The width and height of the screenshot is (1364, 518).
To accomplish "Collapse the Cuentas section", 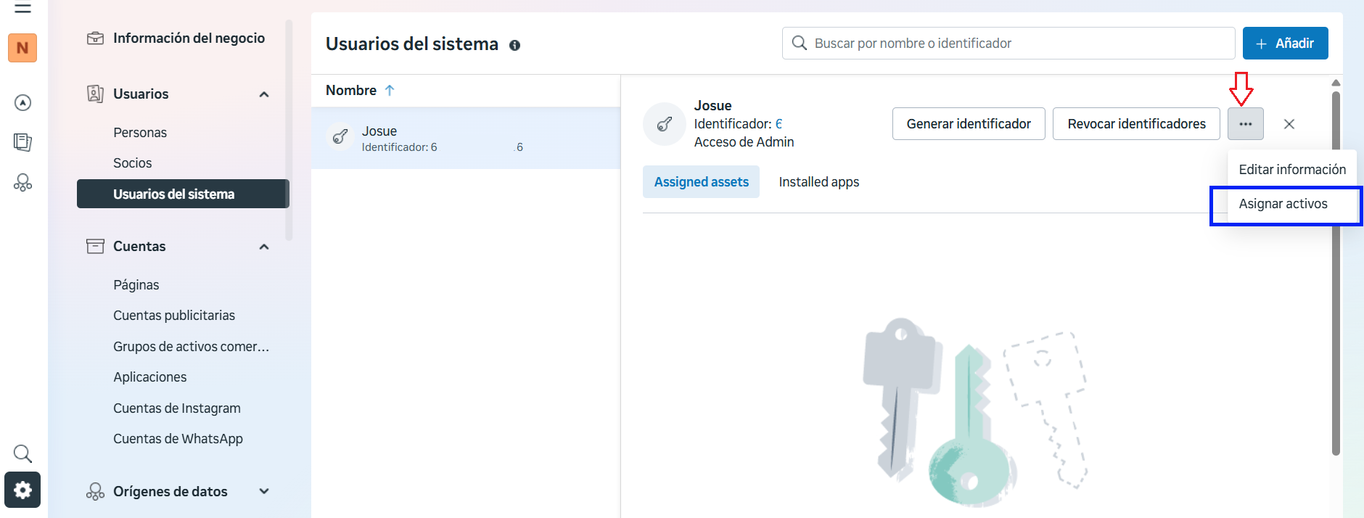I will pyautogui.click(x=264, y=247).
